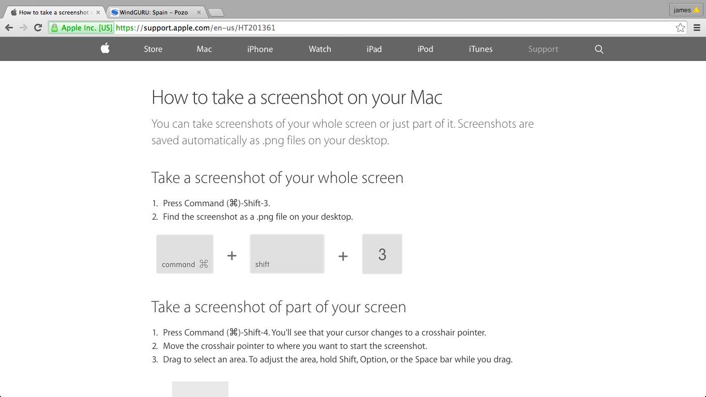Click the Watch navigation item
Image resolution: width=706 pixels, height=397 pixels.
pos(319,49)
